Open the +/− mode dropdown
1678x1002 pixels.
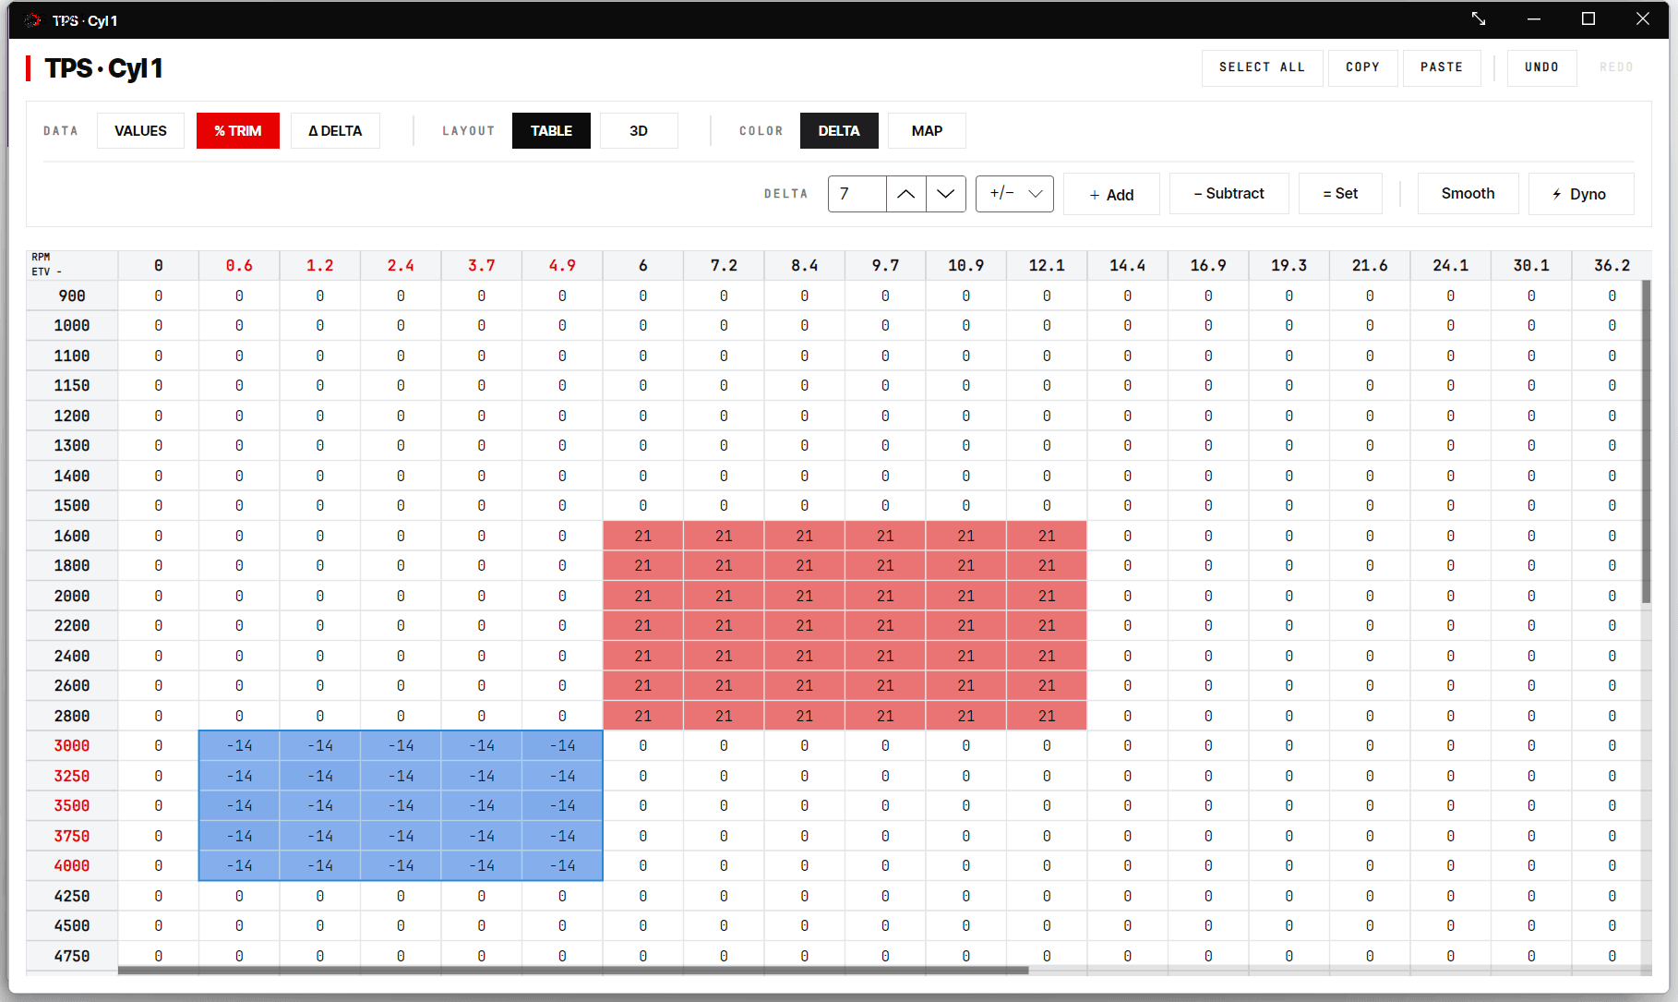coord(1014,194)
